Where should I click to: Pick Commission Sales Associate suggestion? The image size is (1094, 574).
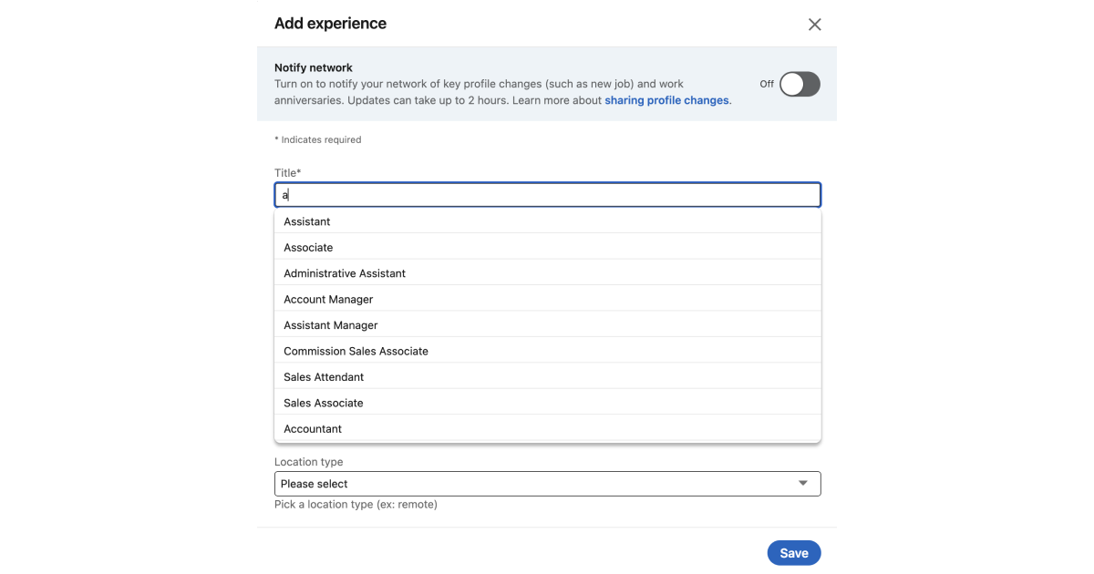click(356, 352)
